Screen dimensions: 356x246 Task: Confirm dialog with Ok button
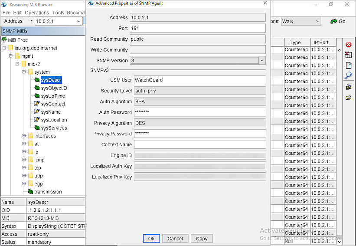pyautogui.click(x=151, y=239)
